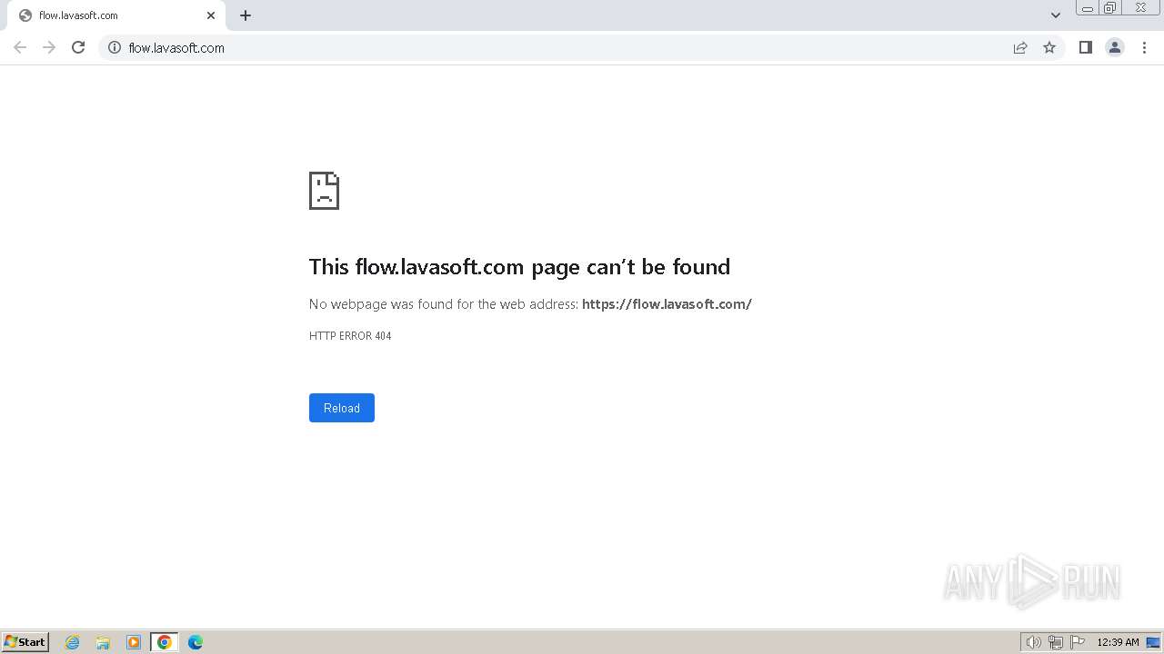This screenshot has width=1164, height=654.
Task: Click the show desktop tray icon
Action: coord(1153,642)
